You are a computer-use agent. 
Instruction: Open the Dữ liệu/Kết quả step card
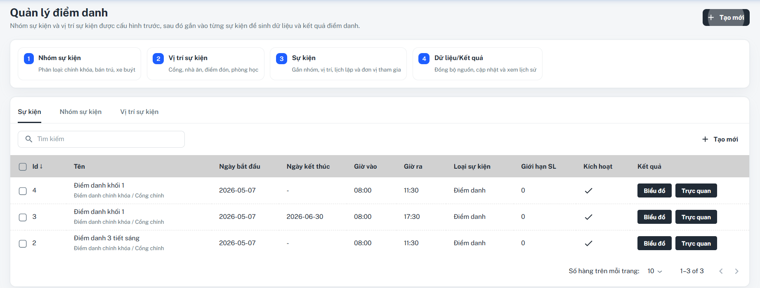(x=477, y=64)
